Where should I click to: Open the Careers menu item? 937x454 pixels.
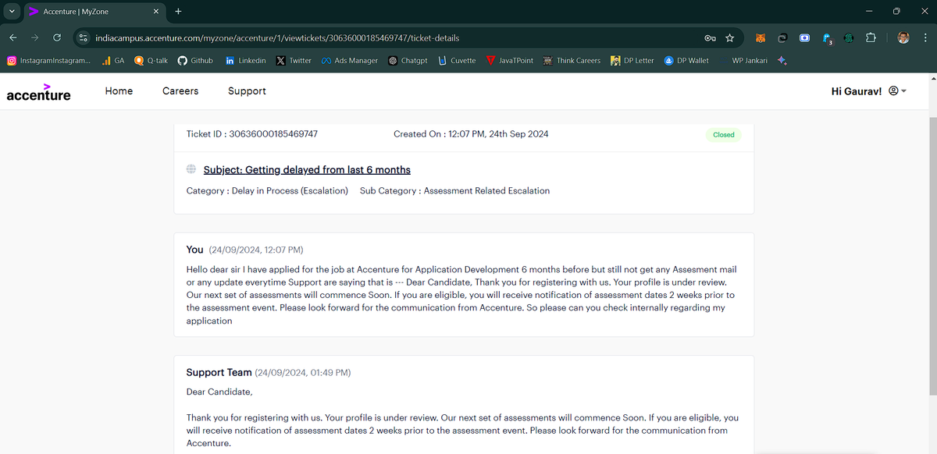[x=180, y=91]
